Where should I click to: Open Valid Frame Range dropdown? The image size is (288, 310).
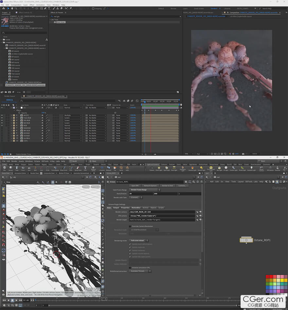click(x=145, y=190)
